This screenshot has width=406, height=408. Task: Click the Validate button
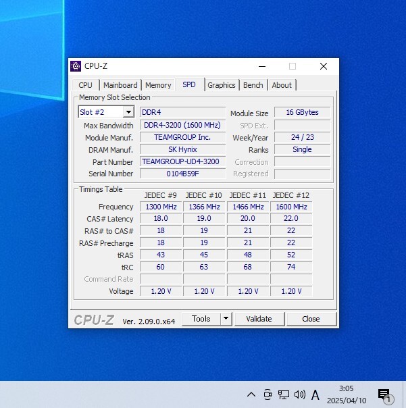point(259,319)
